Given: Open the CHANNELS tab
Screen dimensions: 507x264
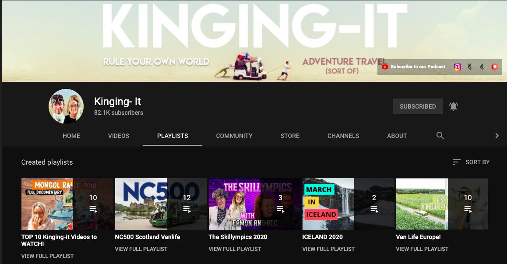Looking at the screenshot, I should pyautogui.click(x=343, y=136).
